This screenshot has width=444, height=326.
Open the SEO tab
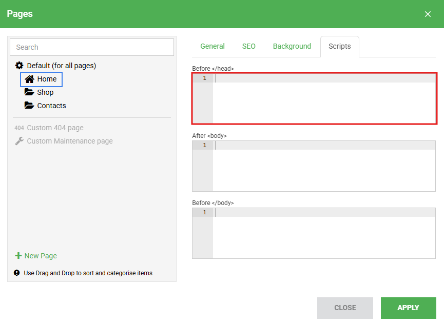[248, 46]
